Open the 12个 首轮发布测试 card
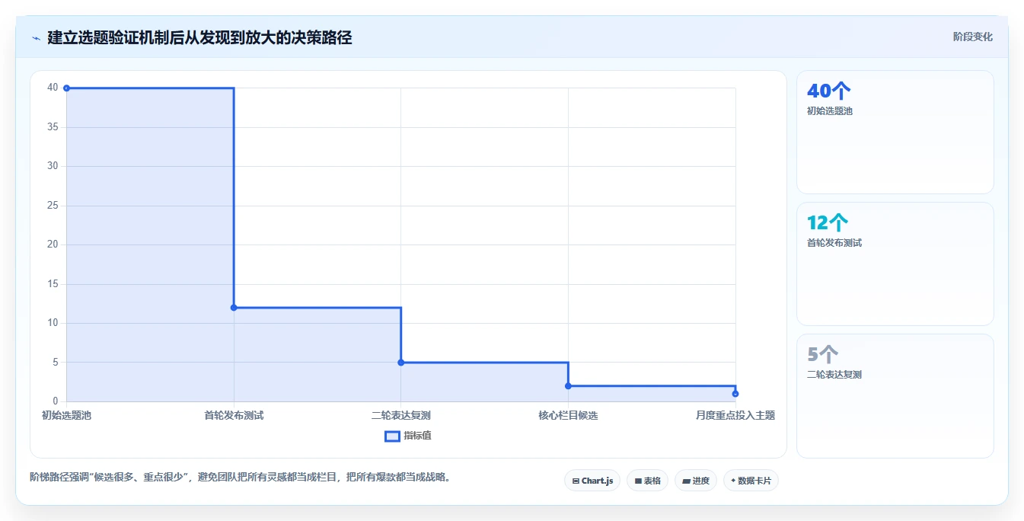 click(x=895, y=264)
